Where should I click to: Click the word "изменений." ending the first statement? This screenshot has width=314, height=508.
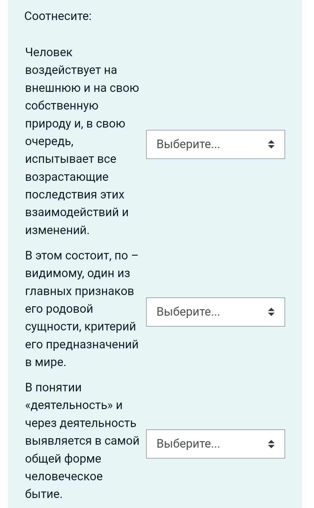coord(57,230)
